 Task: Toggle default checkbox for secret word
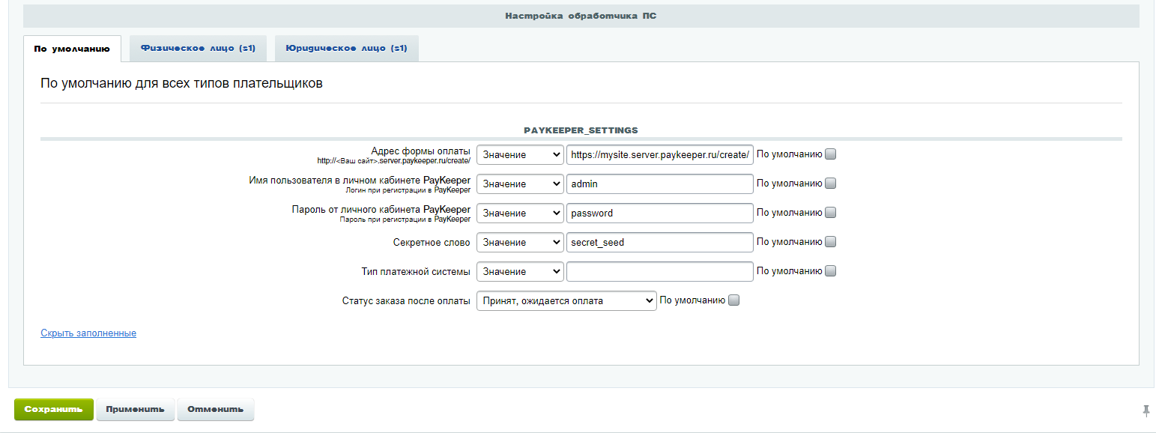point(830,242)
